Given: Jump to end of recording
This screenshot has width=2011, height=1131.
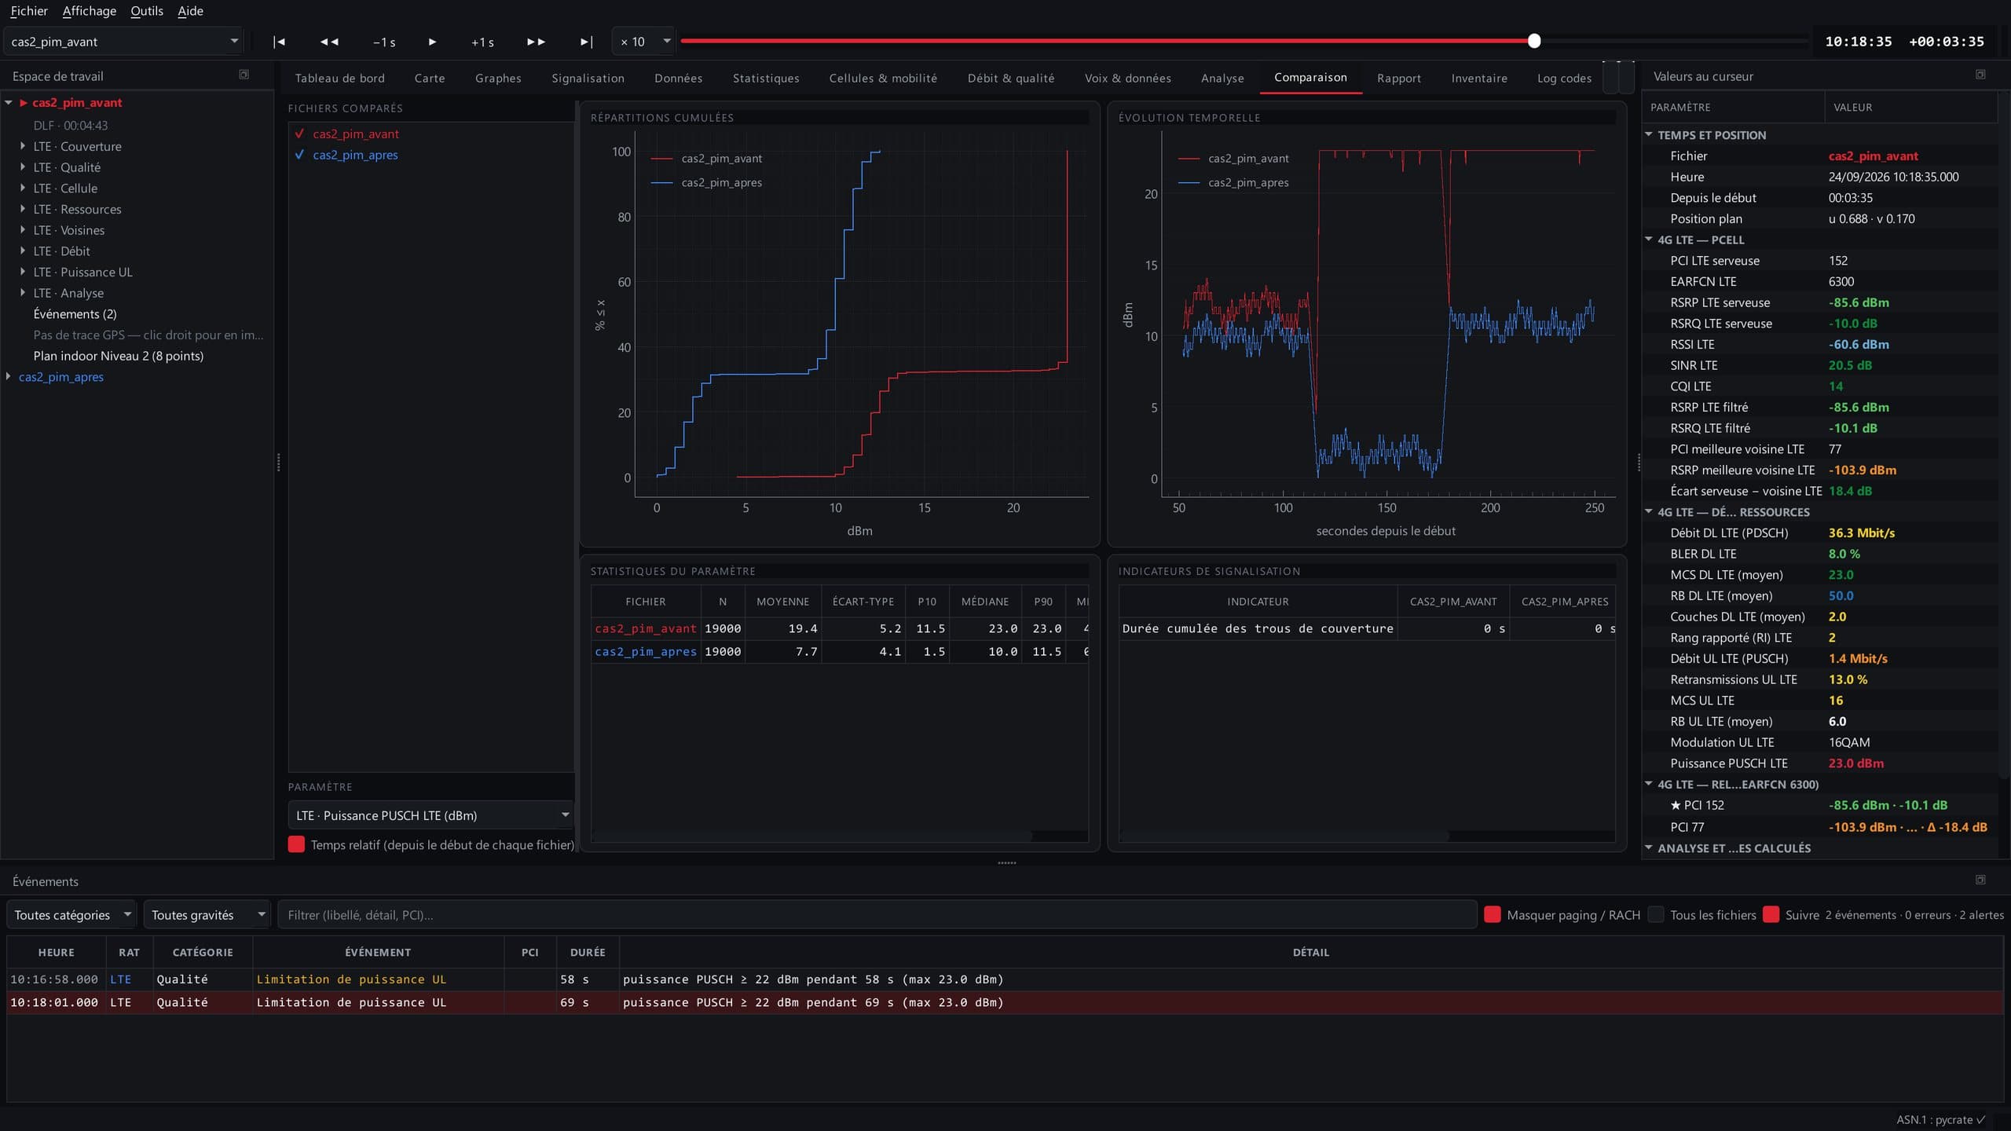Looking at the screenshot, I should pyautogui.click(x=586, y=42).
